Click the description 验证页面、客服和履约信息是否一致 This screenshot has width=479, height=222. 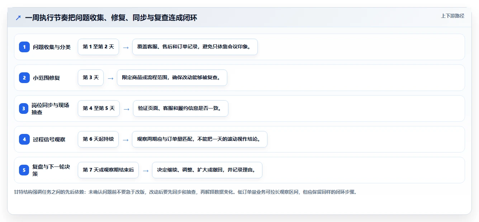[x=181, y=108]
